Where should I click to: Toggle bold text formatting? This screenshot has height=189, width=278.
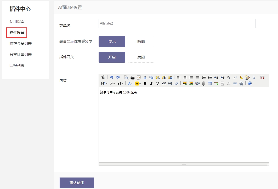click(145, 84)
